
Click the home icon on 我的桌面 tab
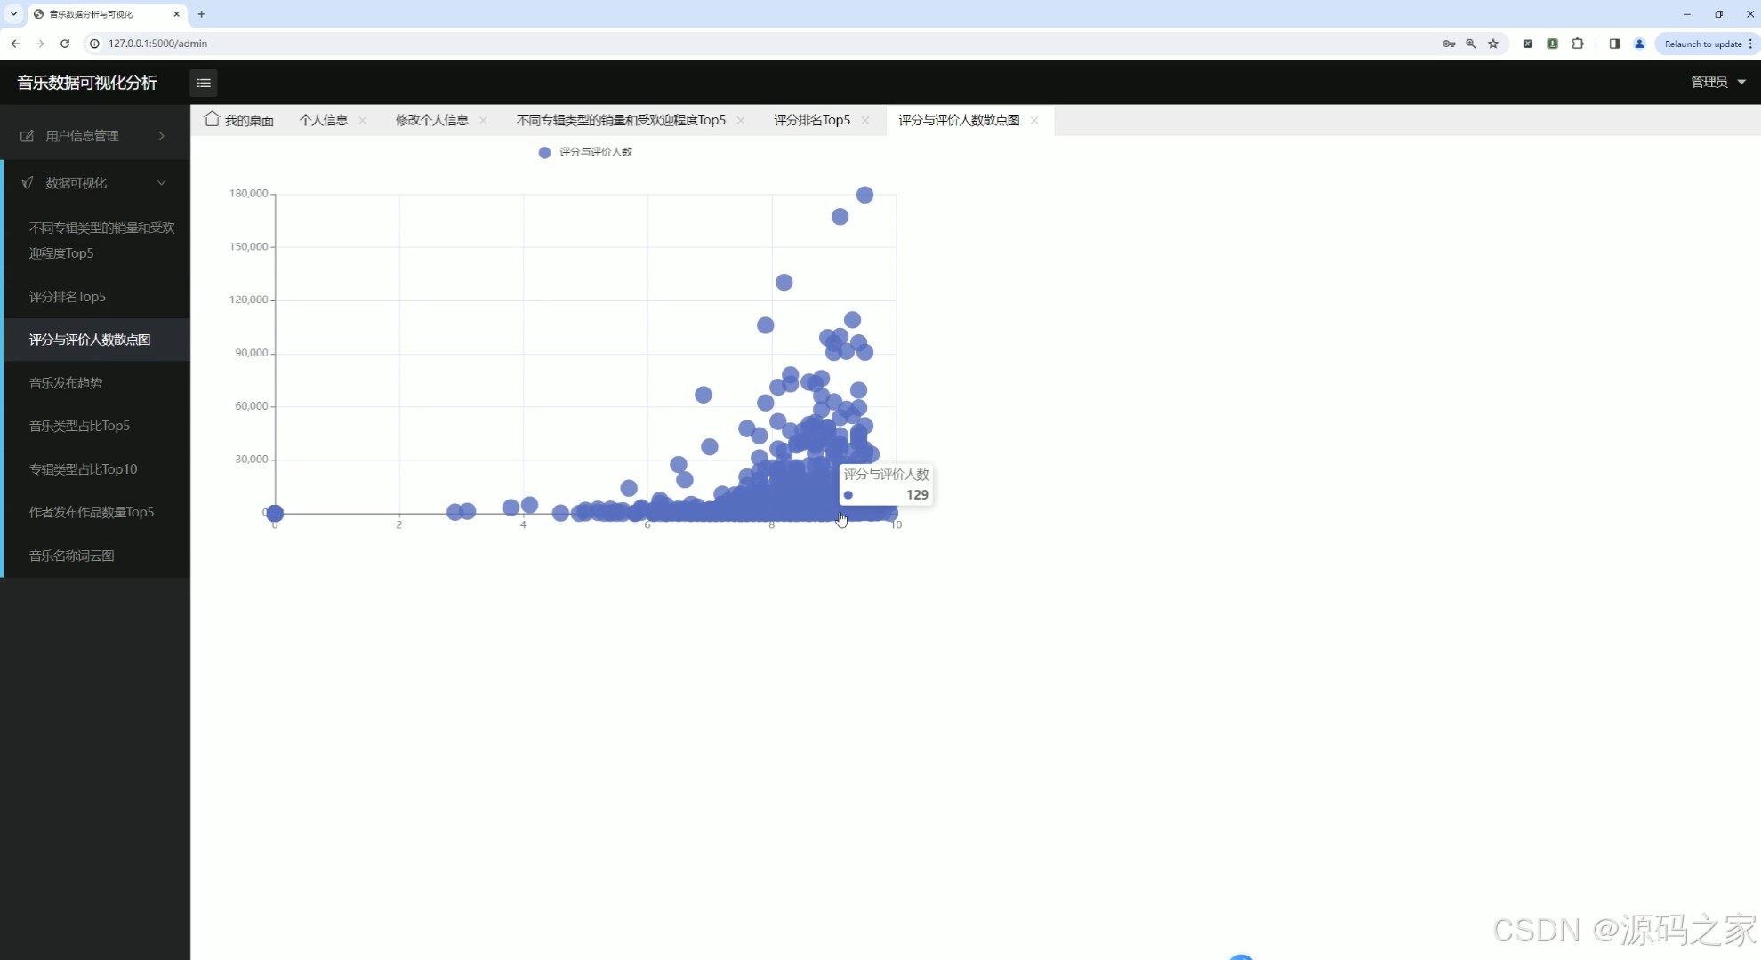(x=212, y=119)
